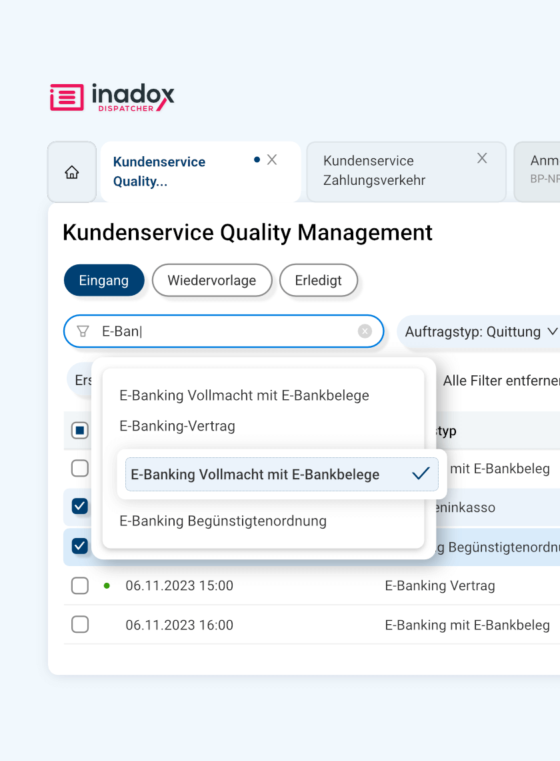Switch to Kundenservice Zahlungsverkehr tab

(x=406, y=172)
